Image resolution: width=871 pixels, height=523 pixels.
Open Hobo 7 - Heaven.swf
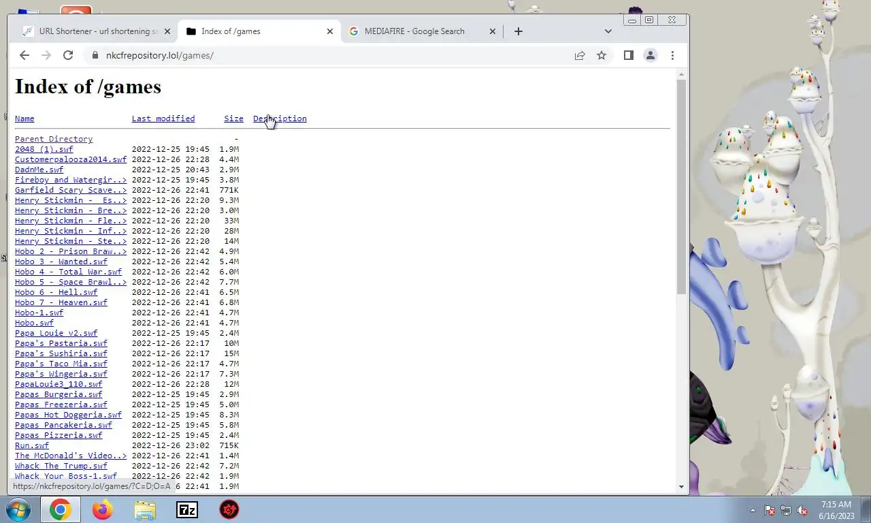[x=61, y=302]
